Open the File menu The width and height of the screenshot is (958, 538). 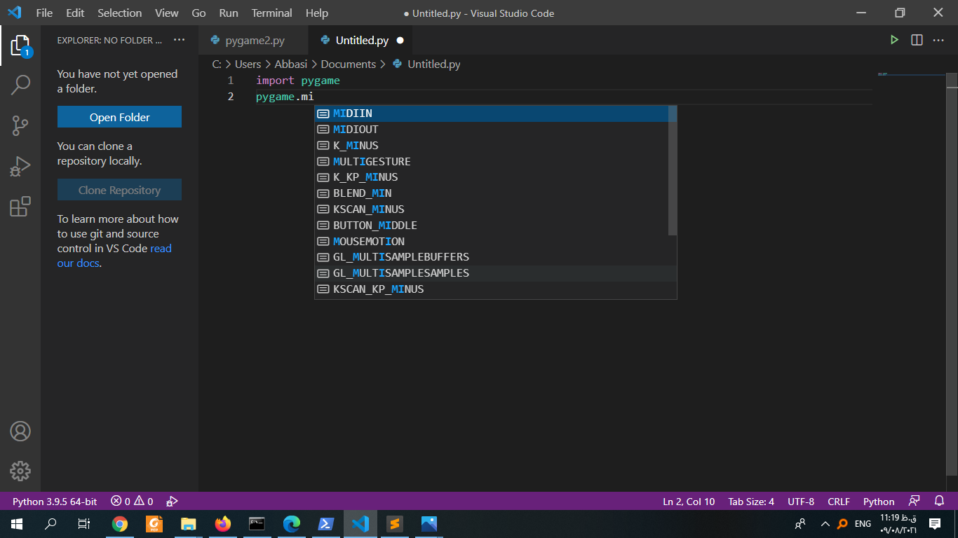(x=43, y=13)
